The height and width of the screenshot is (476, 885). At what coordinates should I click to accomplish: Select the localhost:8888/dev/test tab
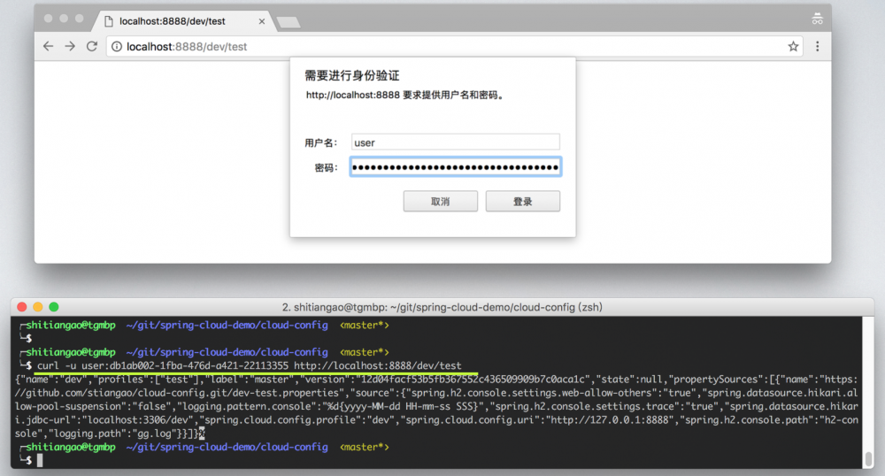(181, 21)
